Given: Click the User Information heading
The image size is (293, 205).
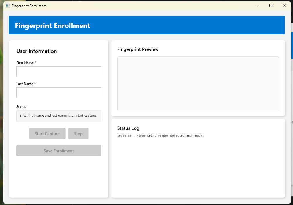Looking at the screenshot, I should tap(37, 51).
